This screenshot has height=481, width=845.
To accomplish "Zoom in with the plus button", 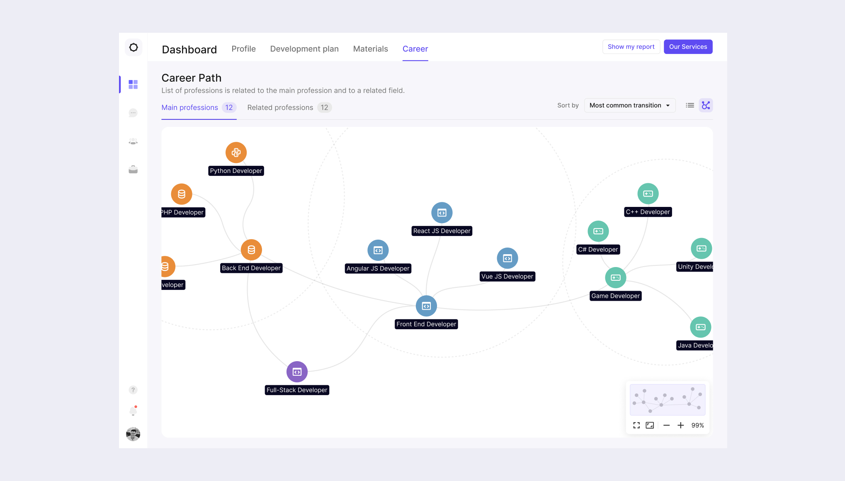I will click(x=680, y=425).
